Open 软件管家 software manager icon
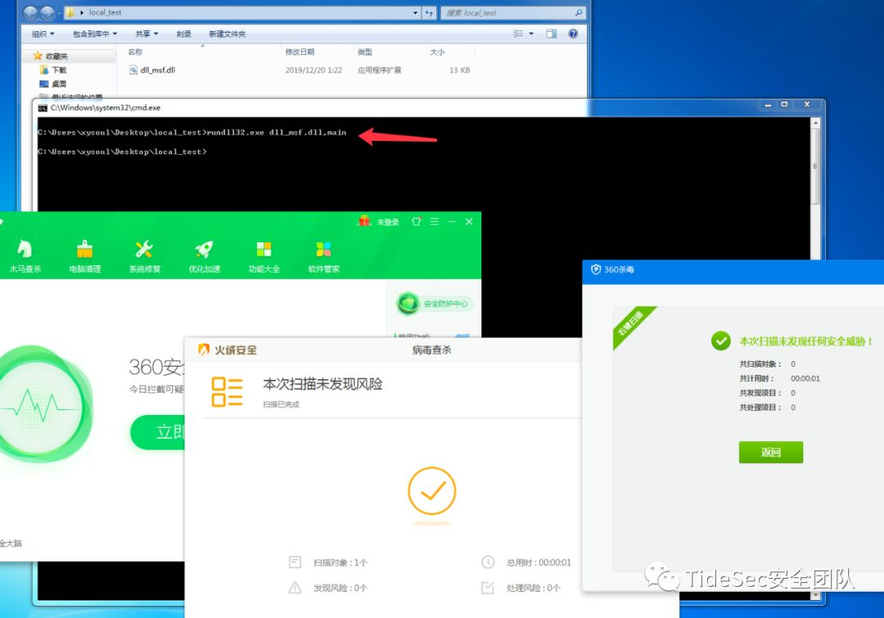This screenshot has height=618, width=884. tap(323, 256)
